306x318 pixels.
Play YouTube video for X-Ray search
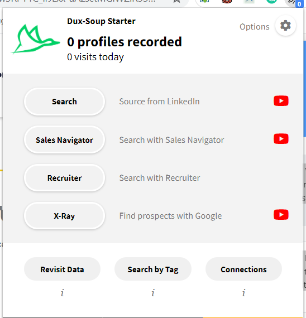[x=281, y=215]
